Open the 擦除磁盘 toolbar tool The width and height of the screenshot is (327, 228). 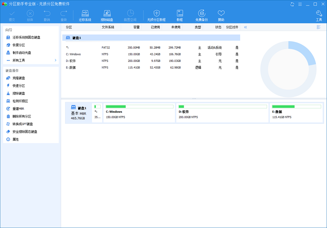(x=107, y=16)
